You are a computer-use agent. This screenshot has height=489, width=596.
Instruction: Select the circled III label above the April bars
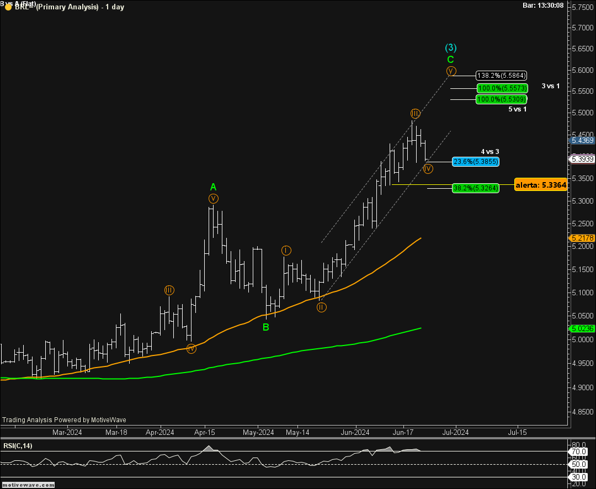click(169, 290)
